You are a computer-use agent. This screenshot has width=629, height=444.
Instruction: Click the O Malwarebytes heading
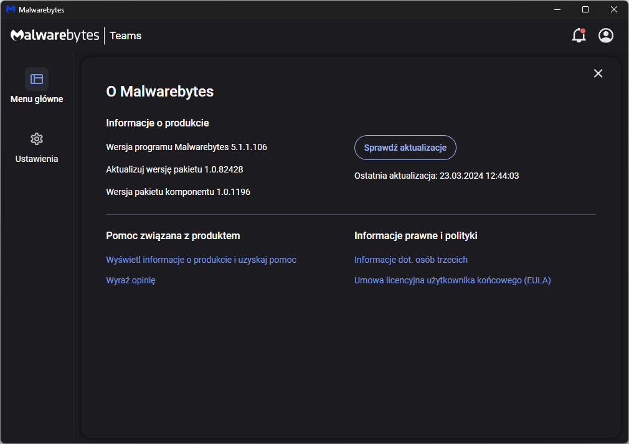(159, 92)
